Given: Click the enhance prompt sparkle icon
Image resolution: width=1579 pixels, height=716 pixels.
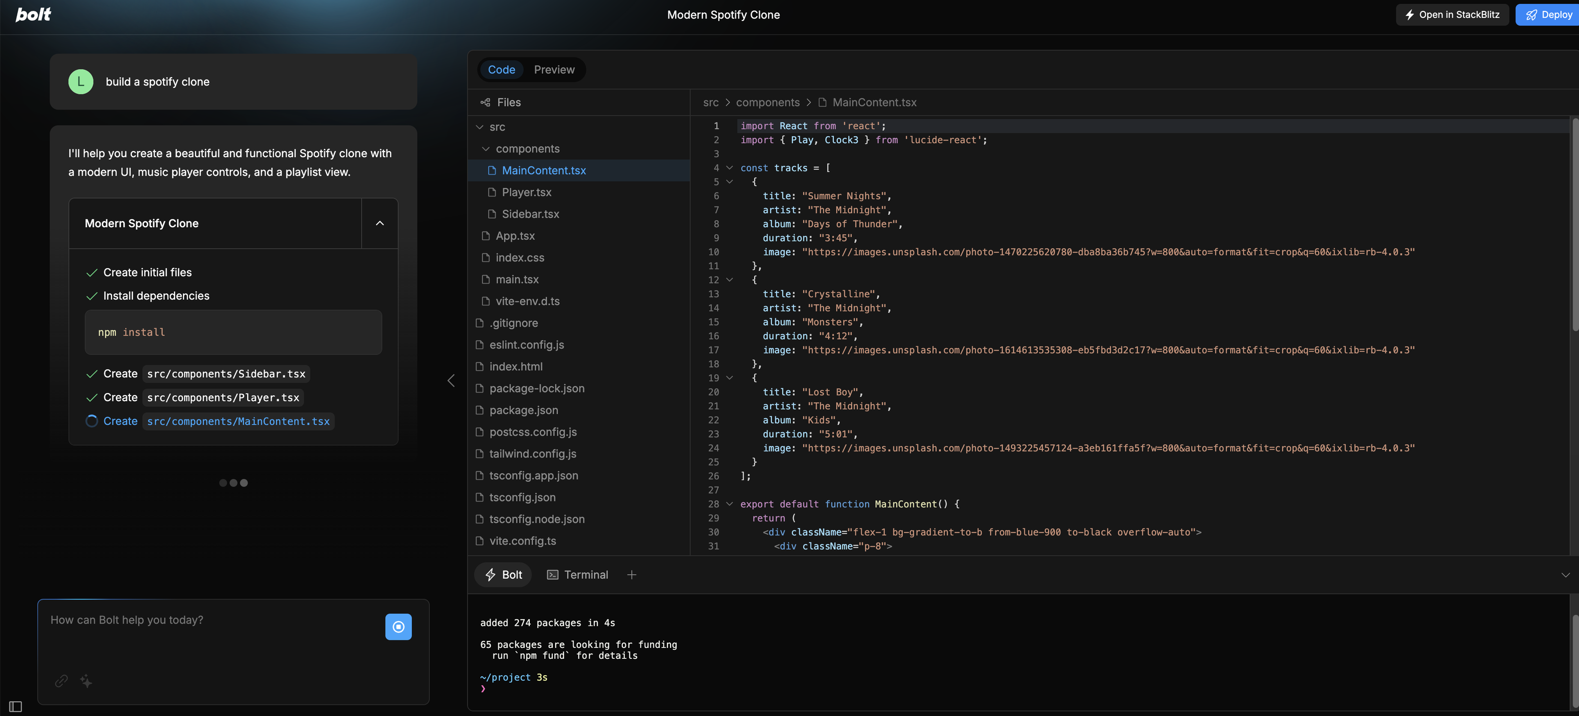Looking at the screenshot, I should click(x=87, y=681).
